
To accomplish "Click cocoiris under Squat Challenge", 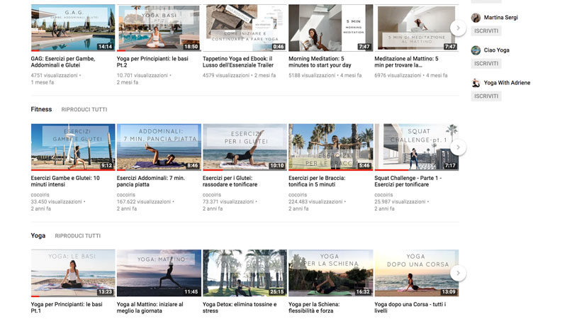I will pos(383,194).
